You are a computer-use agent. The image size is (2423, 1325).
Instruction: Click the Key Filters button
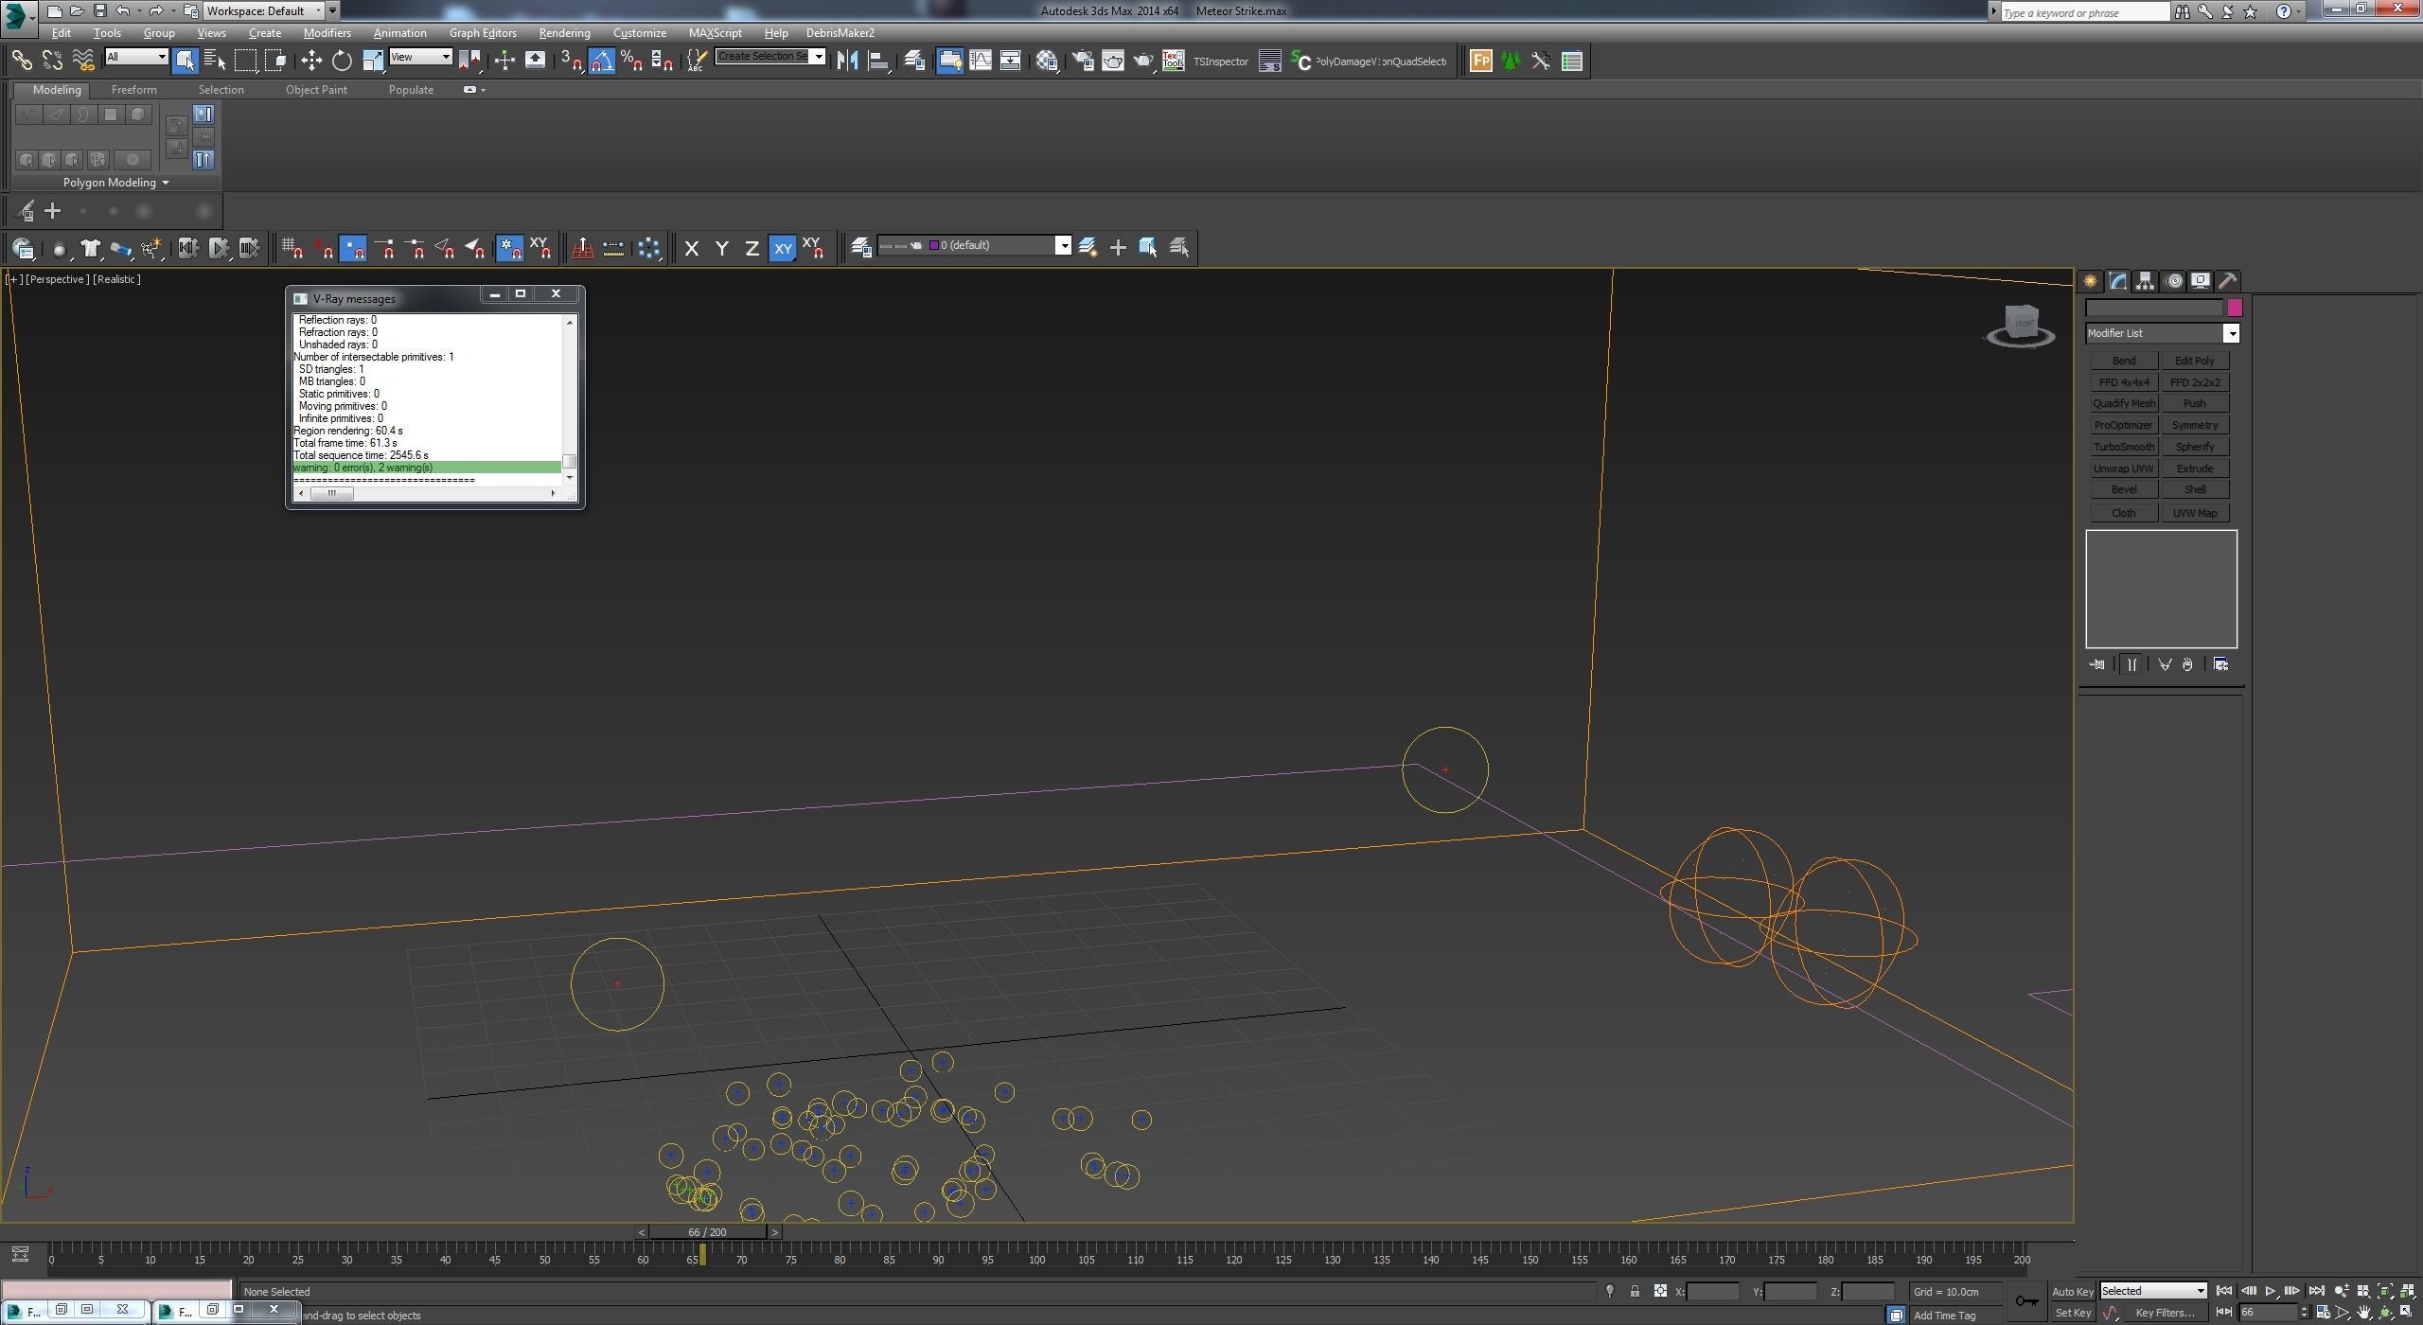[2164, 1313]
